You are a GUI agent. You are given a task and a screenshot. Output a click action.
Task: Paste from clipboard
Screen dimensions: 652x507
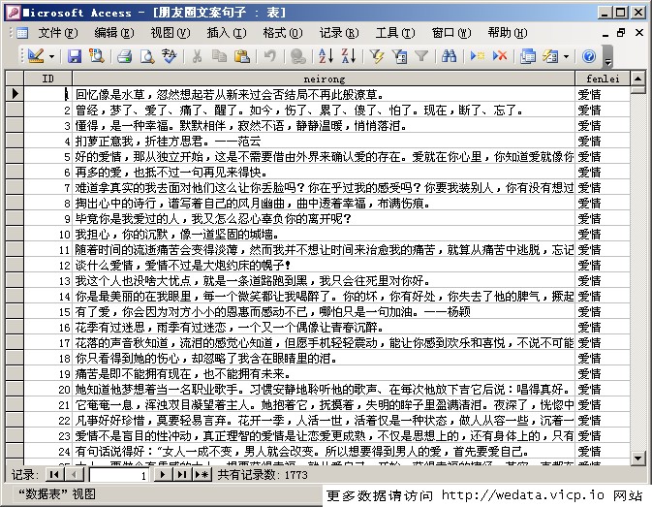point(242,55)
